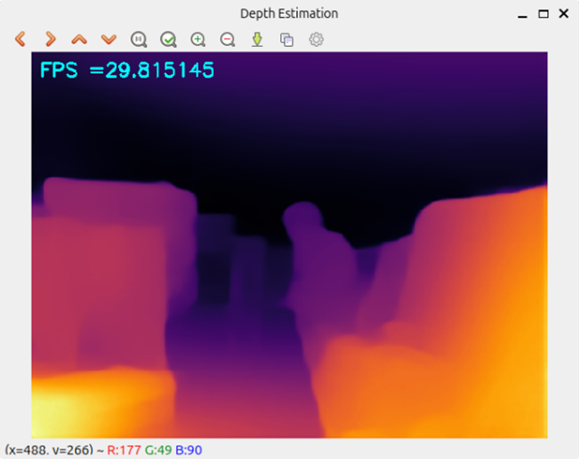Viewport: 579px width, 459px height.
Task: Zoom in with plus magnifier icon
Action: 198,40
